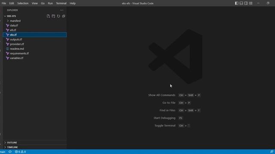The height and width of the screenshot is (154, 275).
Task: Click the EXPLORER panel title
Action: pos(12,10)
